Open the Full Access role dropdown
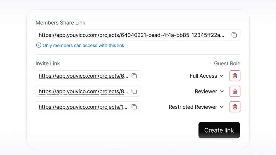This screenshot has width=276, height=155. [x=207, y=76]
